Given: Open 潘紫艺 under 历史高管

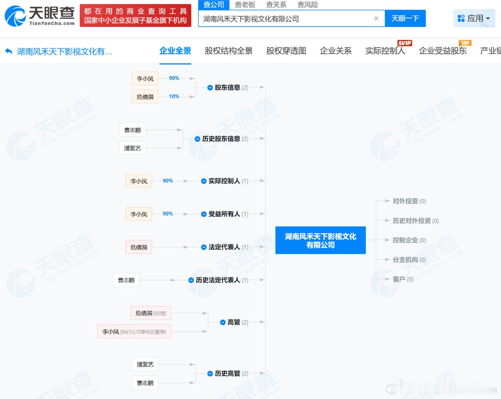Looking at the screenshot, I should tap(145, 365).
